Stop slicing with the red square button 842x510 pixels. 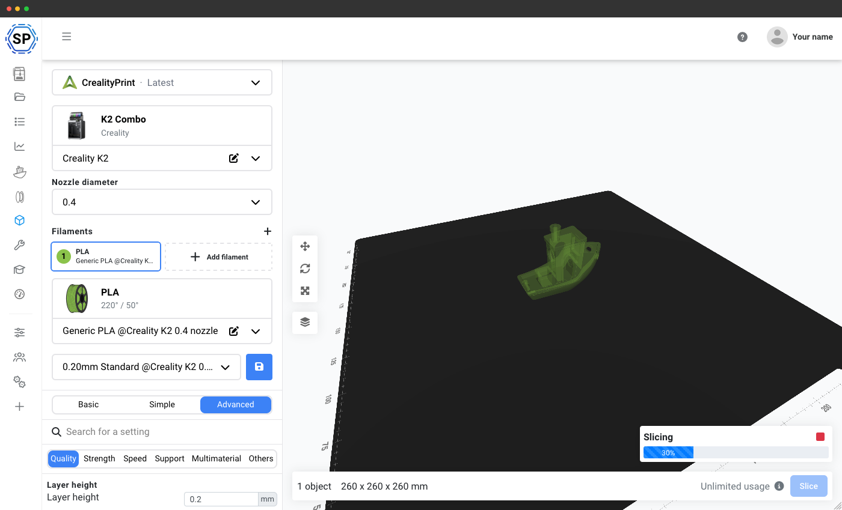[820, 437]
